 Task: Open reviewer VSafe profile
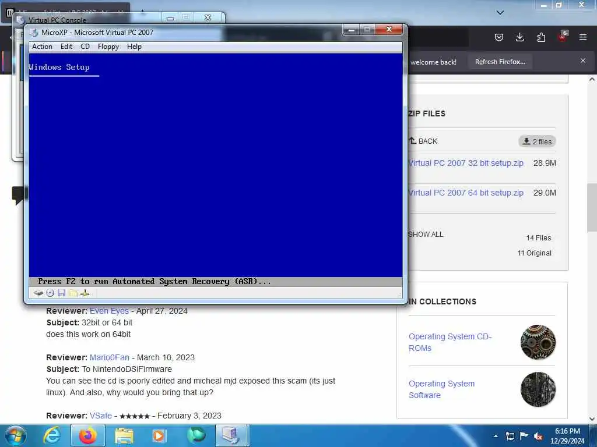[x=100, y=416]
